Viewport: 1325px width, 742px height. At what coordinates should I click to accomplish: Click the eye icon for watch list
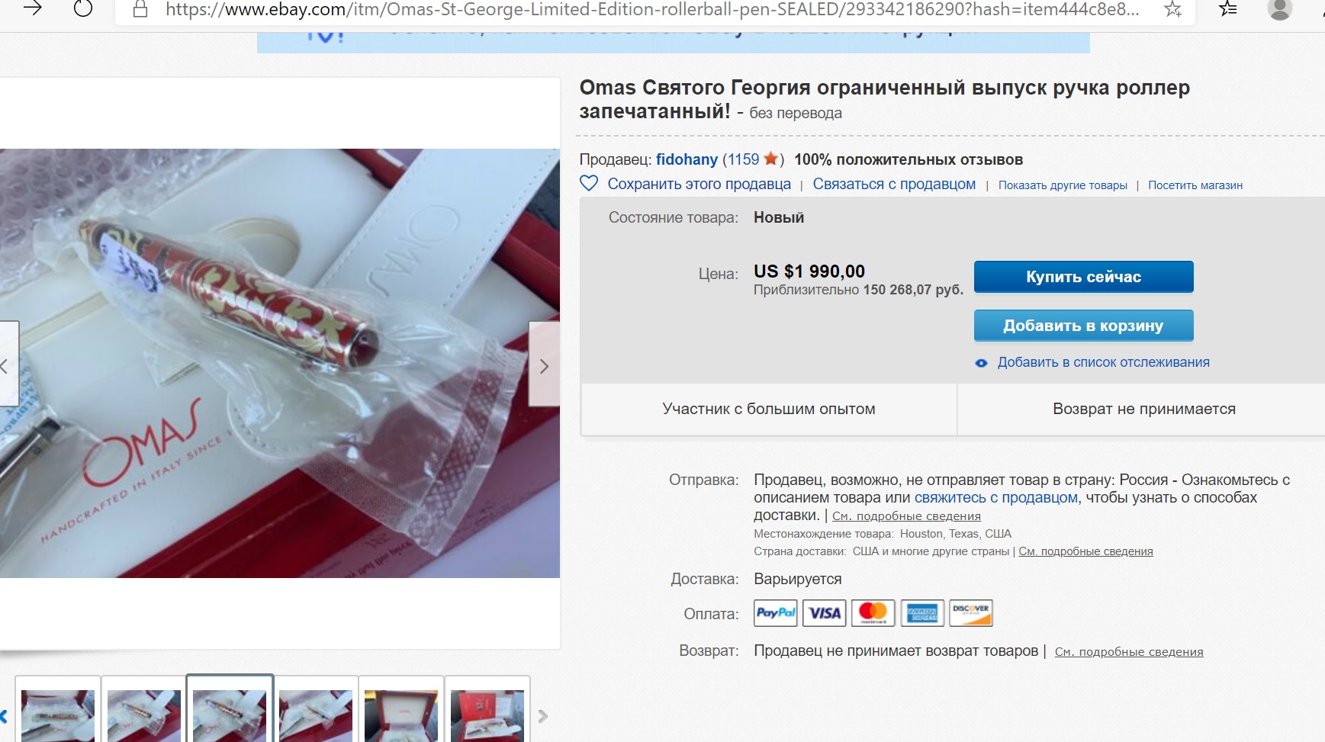[982, 363]
